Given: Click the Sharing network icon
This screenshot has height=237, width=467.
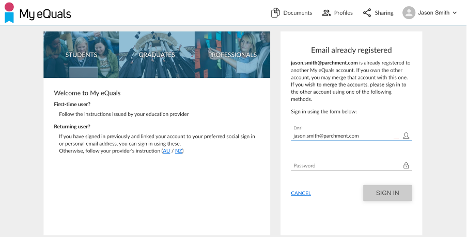Looking at the screenshot, I should click(x=367, y=13).
